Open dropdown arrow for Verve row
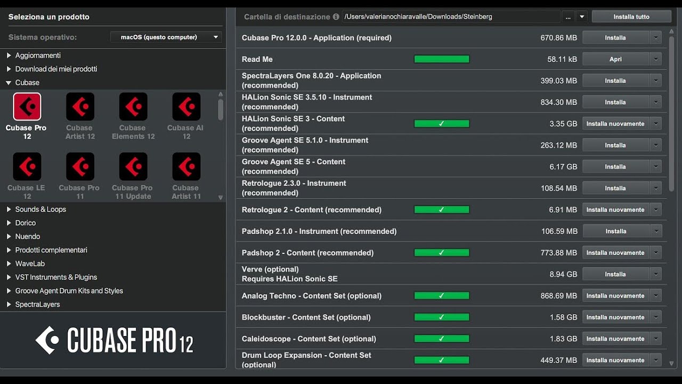Viewport: 682px width, 384px height. [656, 274]
